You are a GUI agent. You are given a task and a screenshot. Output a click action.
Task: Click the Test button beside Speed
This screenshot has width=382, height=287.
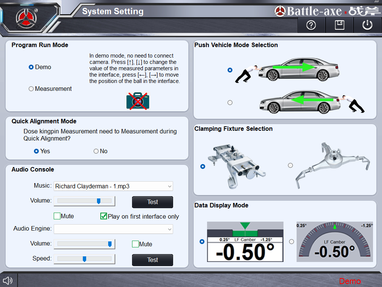152,260
